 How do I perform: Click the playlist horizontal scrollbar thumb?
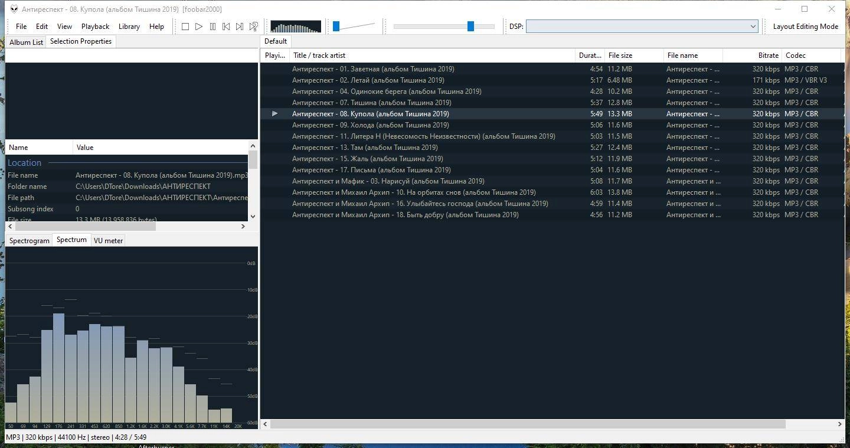click(x=528, y=424)
